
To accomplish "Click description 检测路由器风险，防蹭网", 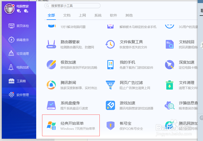I will pos(77,47).
